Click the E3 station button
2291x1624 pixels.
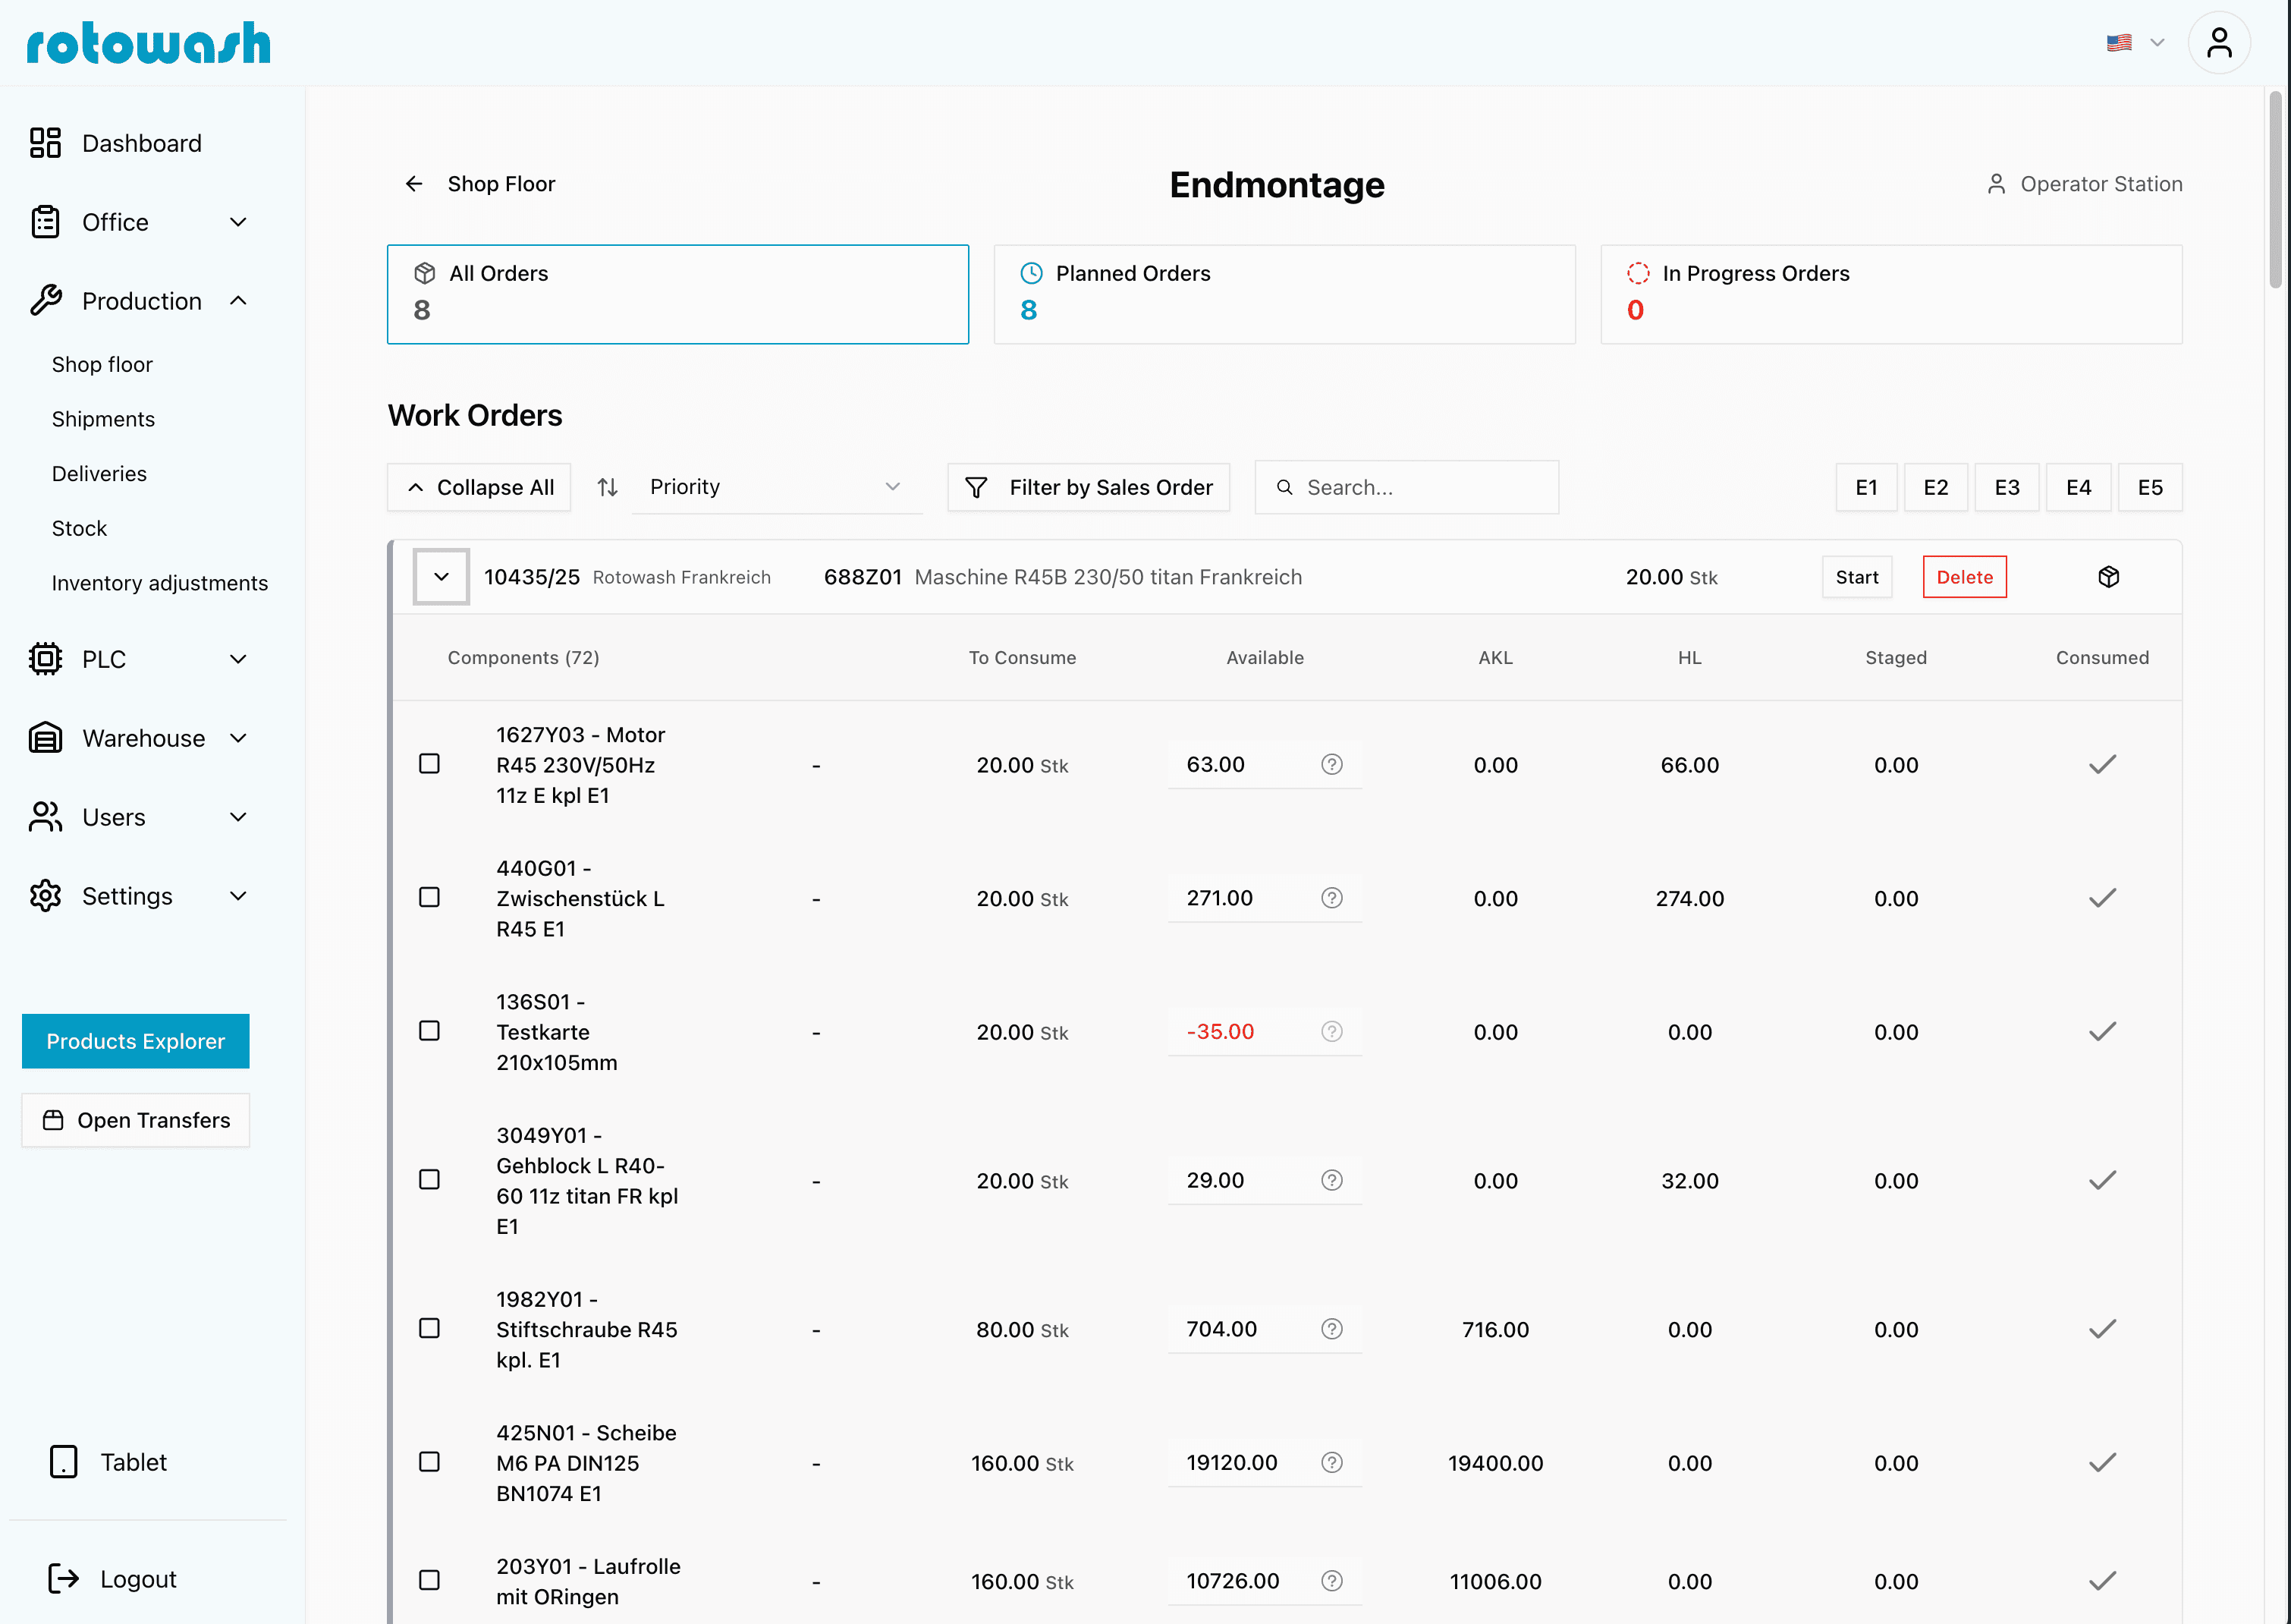pos(2006,487)
